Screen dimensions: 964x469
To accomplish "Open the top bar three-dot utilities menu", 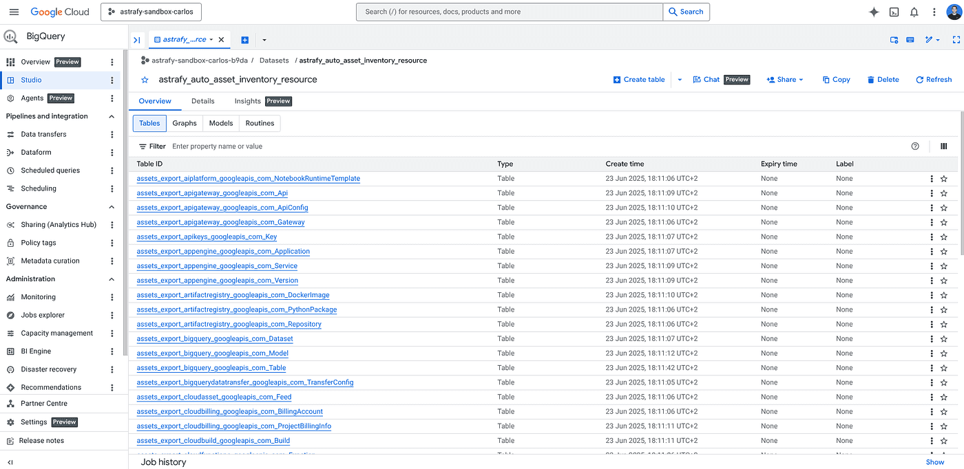I will [x=934, y=12].
